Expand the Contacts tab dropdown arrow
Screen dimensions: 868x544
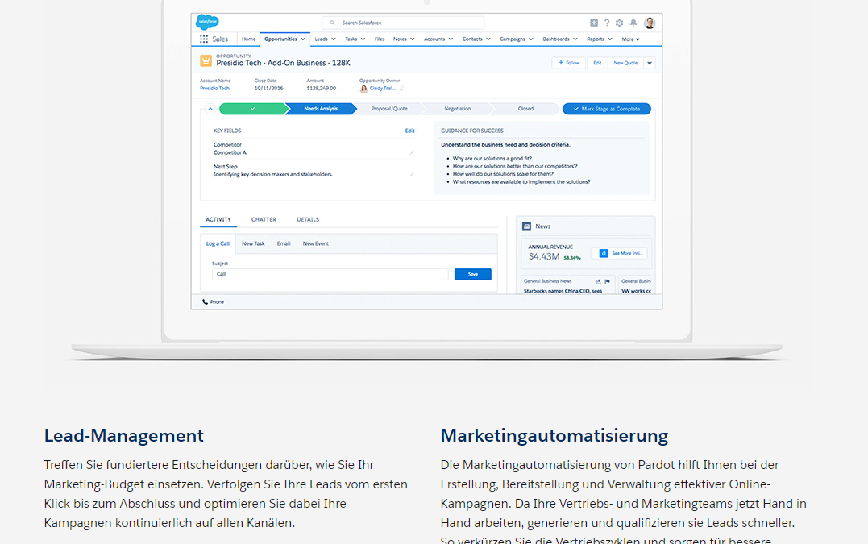point(488,39)
